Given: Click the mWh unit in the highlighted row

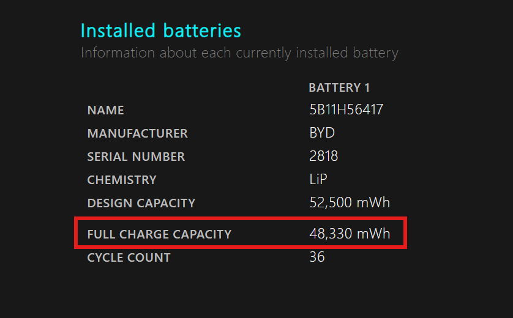Looking at the screenshot, I should (373, 234).
